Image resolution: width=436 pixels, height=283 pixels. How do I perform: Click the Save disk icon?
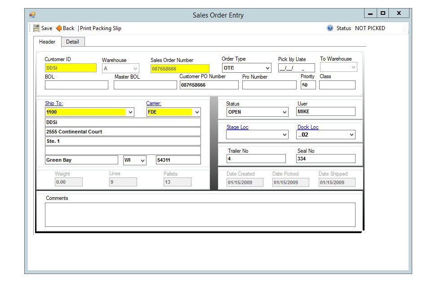click(x=36, y=28)
